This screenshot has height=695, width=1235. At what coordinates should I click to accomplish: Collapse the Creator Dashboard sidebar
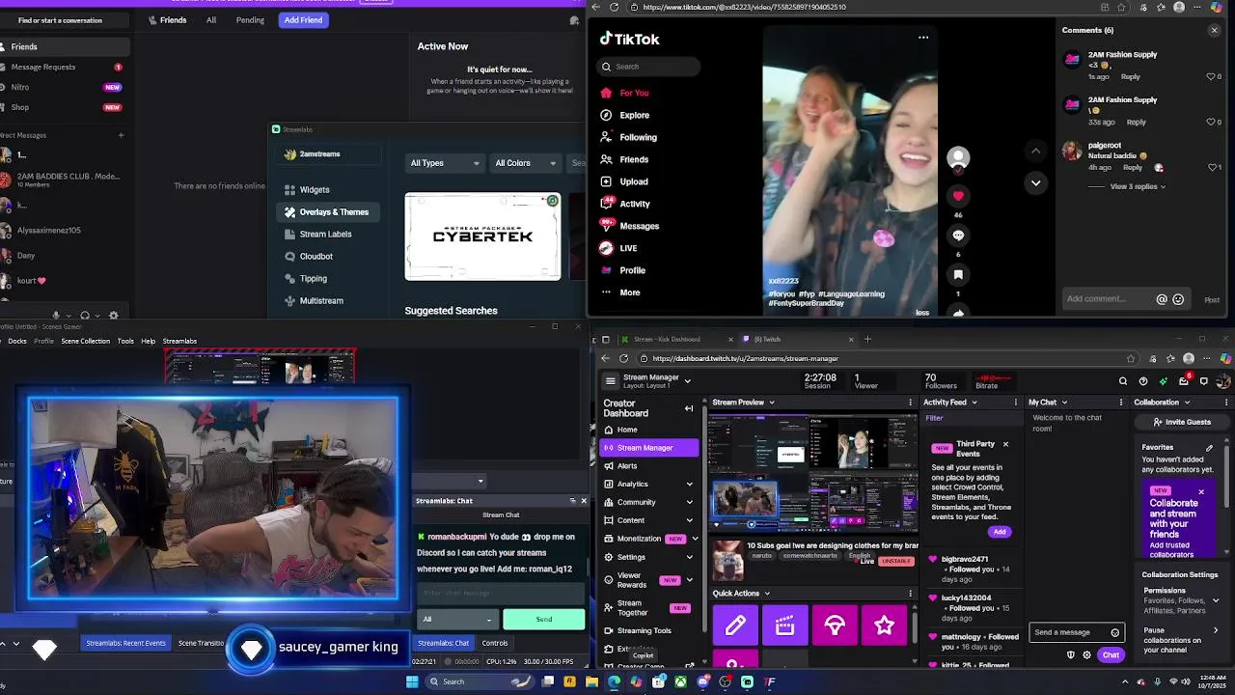pyautogui.click(x=689, y=408)
